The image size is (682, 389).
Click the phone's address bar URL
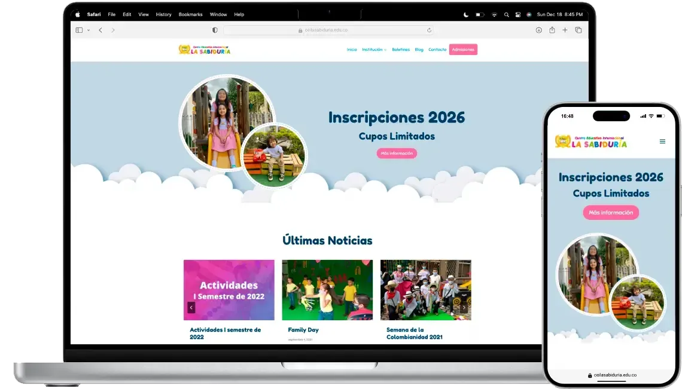pyautogui.click(x=612, y=375)
